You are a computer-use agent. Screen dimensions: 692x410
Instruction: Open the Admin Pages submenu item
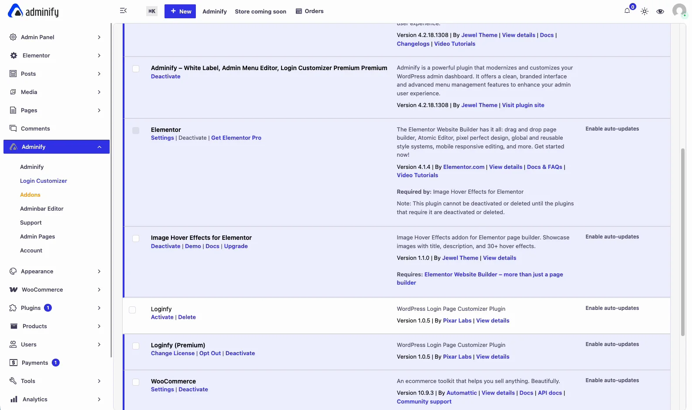point(37,236)
